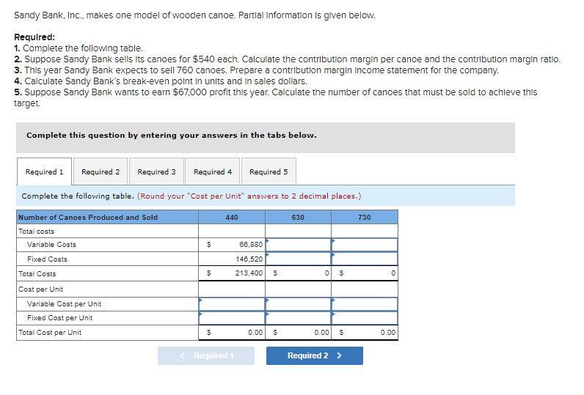
Task: Click Fixed Cost per Unit for 440
Action: point(232,318)
